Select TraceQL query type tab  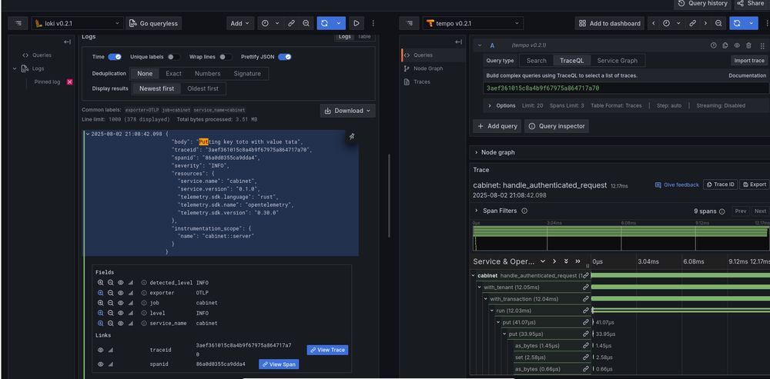571,61
